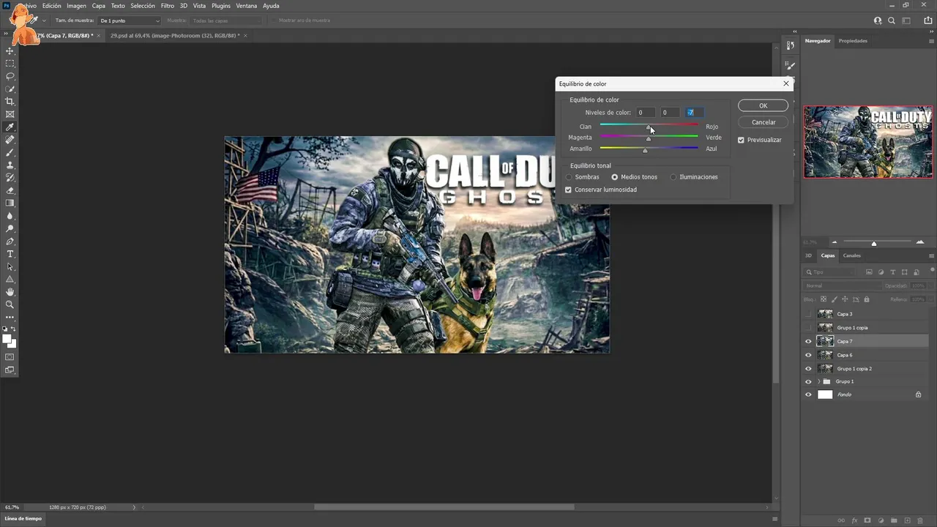Viewport: 937px width, 527px height.
Task: Select the Hand tool
Action: pyautogui.click(x=10, y=292)
